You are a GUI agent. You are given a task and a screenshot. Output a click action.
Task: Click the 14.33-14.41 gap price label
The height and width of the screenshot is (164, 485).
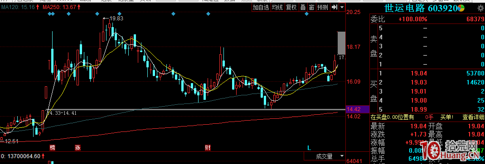coord(62,113)
